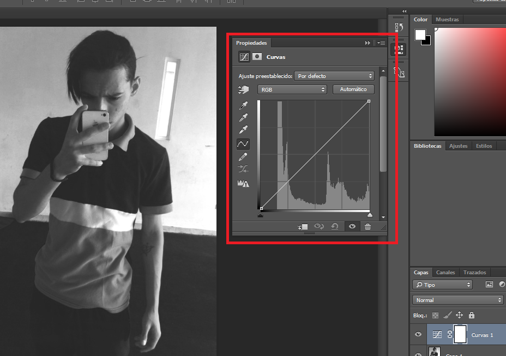Open the Clone Source dock icon
The height and width of the screenshot is (356, 506).
point(399,71)
